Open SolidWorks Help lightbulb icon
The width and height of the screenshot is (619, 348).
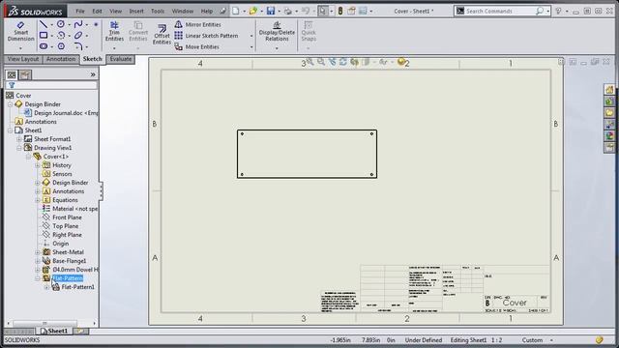point(558,11)
